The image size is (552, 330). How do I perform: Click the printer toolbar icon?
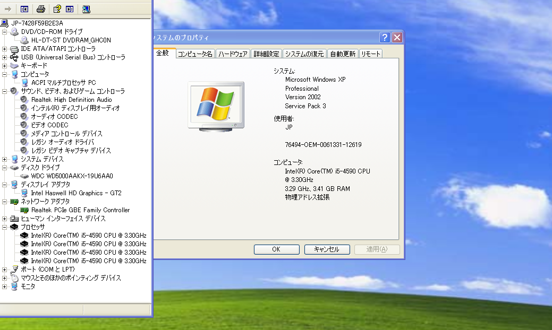click(41, 9)
